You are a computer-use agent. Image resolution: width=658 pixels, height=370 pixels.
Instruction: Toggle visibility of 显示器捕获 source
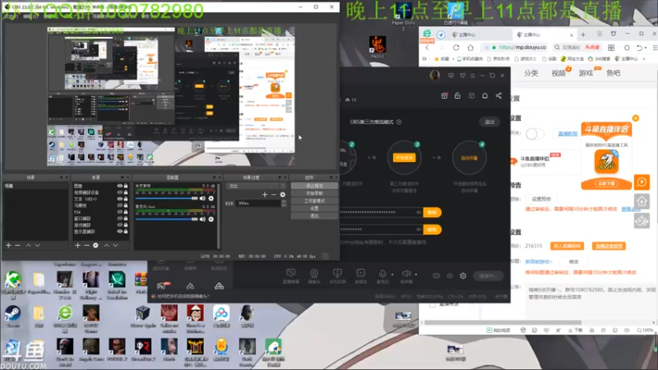pyautogui.click(x=119, y=232)
